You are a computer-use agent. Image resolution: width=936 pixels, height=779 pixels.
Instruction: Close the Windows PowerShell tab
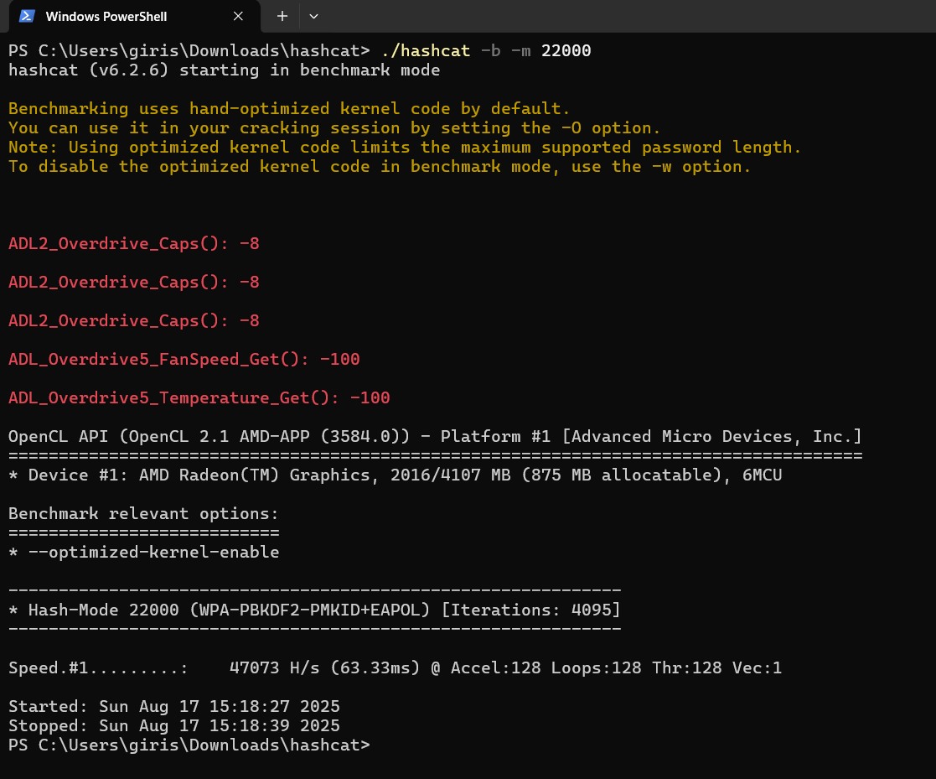(238, 16)
